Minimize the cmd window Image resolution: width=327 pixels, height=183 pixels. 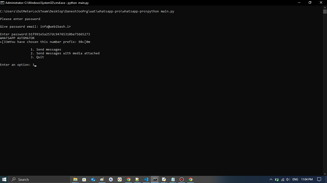pos(299,3)
